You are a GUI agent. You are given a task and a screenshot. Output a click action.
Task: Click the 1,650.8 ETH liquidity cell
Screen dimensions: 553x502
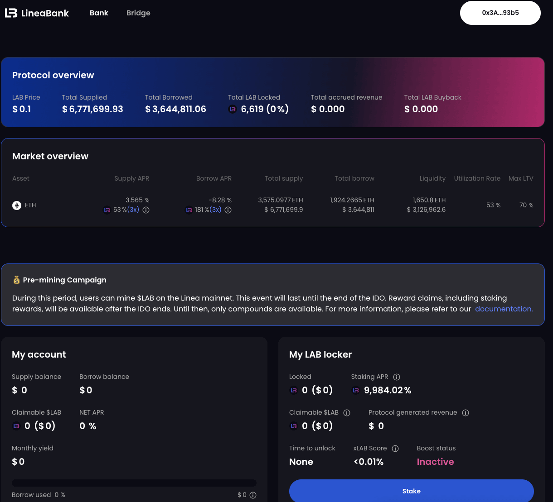pyautogui.click(x=429, y=200)
